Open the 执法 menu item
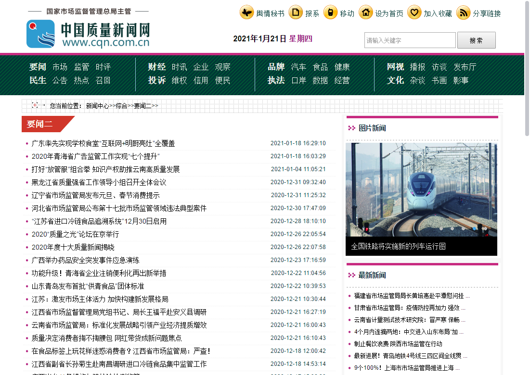The width and height of the screenshot is (530, 375). [x=276, y=80]
